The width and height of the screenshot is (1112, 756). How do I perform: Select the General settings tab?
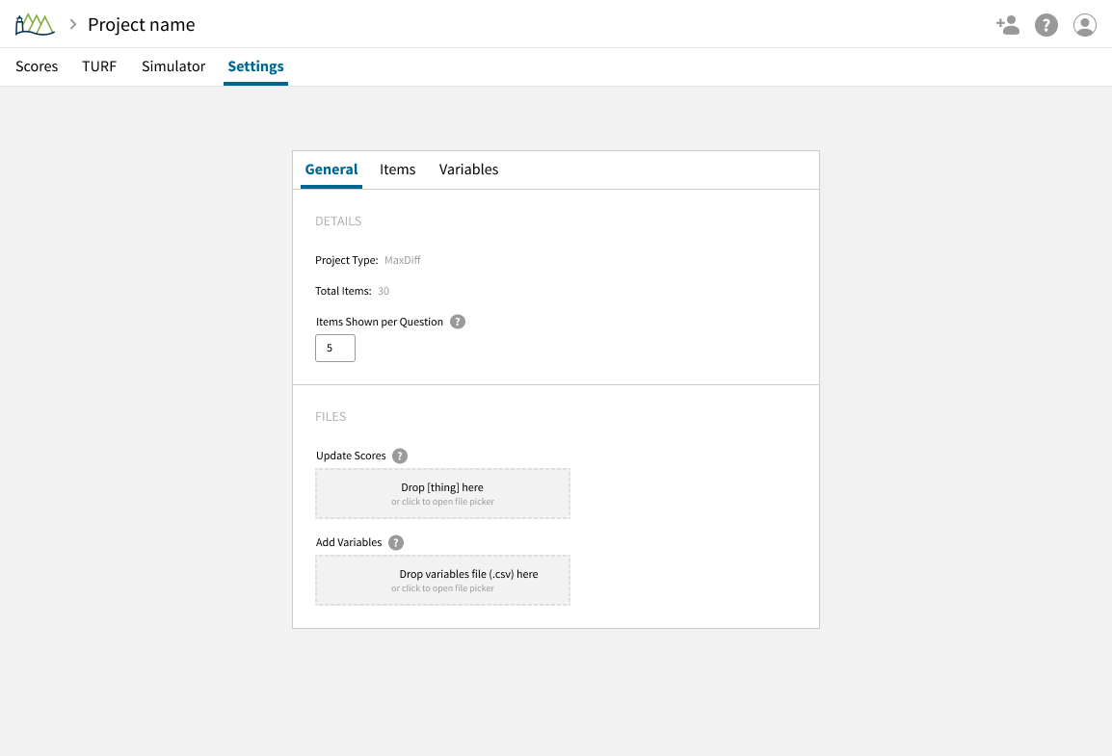coord(331,169)
